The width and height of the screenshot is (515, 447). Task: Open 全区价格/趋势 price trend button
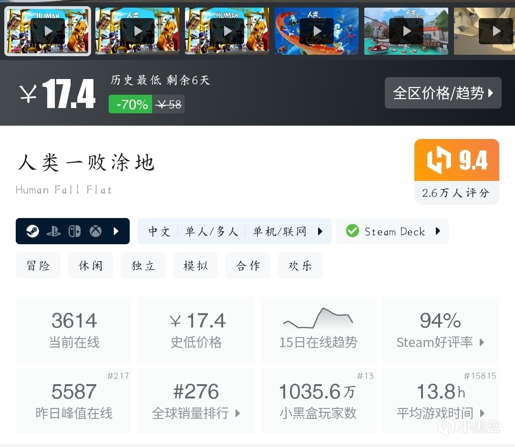(x=443, y=93)
